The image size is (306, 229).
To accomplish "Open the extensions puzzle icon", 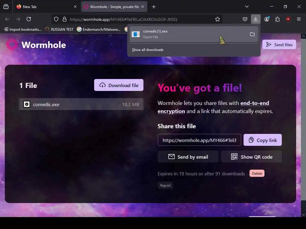I will pyautogui.click(x=277, y=19).
